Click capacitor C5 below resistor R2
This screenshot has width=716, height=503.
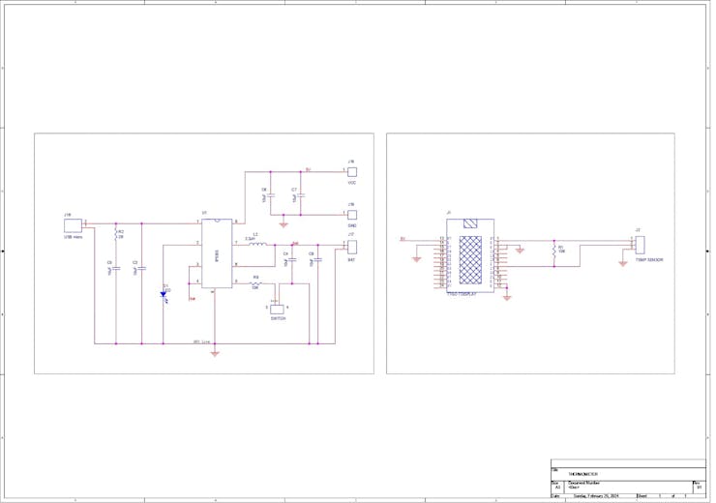[x=116, y=269]
